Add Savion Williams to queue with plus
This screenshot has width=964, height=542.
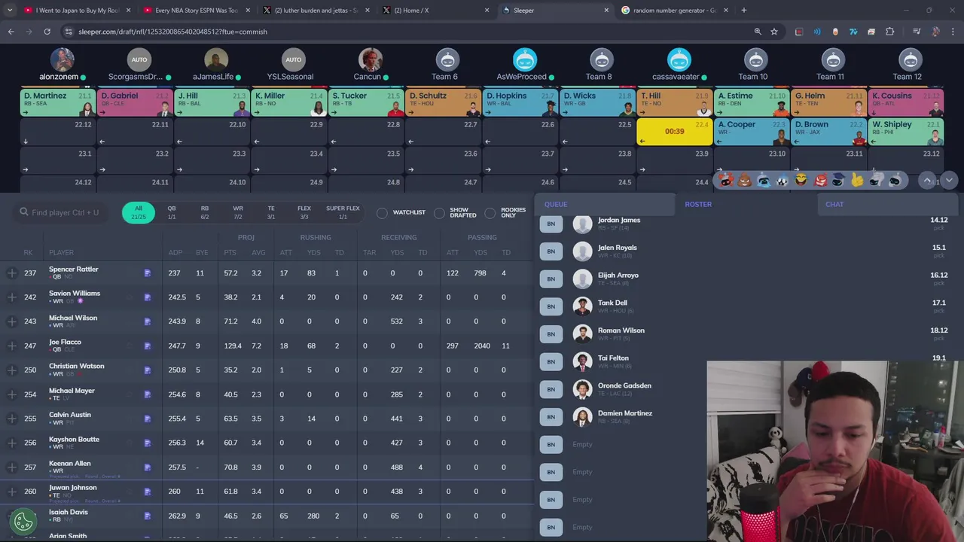(12, 297)
